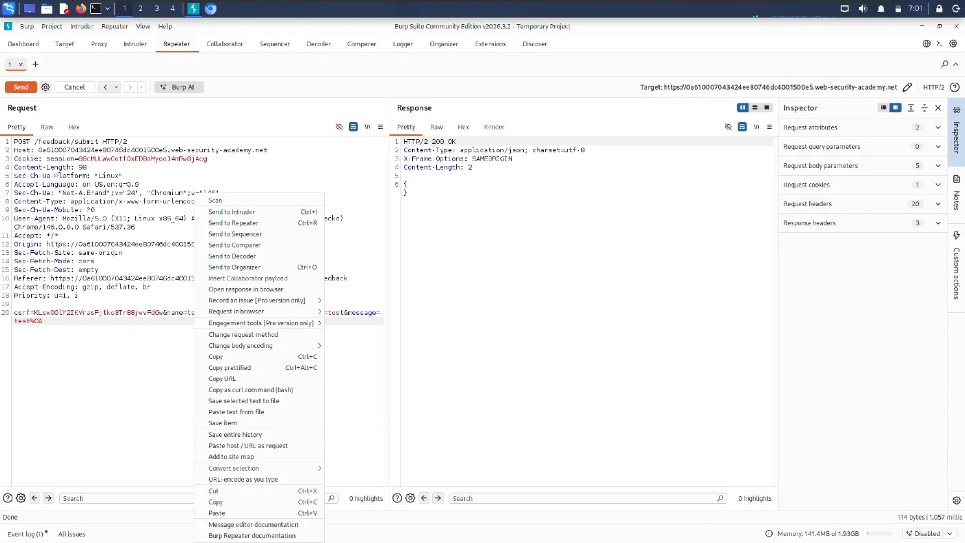The height and width of the screenshot is (543, 965).
Task: Open Request editor hamburger menu
Action: 380,127
